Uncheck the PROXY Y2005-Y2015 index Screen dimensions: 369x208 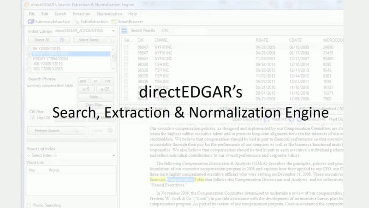pos(29,54)
